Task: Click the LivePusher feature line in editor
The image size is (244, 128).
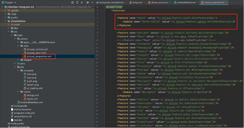Action: point(172,125)
